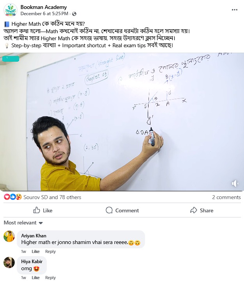Reply to Hiya Kabir's omg comment
Viewport: 244px width, 285px height.
point(50,278)
